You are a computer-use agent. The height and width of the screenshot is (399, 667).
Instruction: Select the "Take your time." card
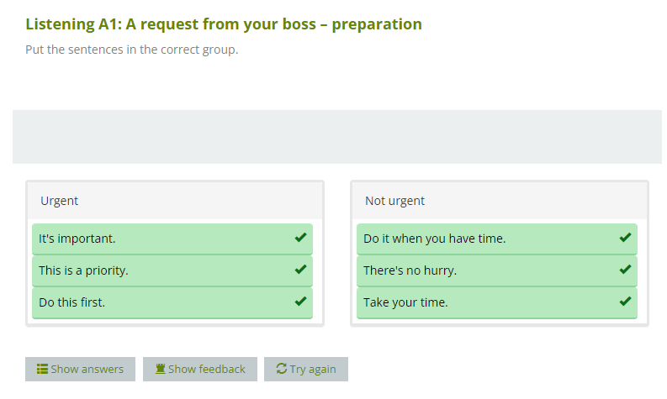484,302
